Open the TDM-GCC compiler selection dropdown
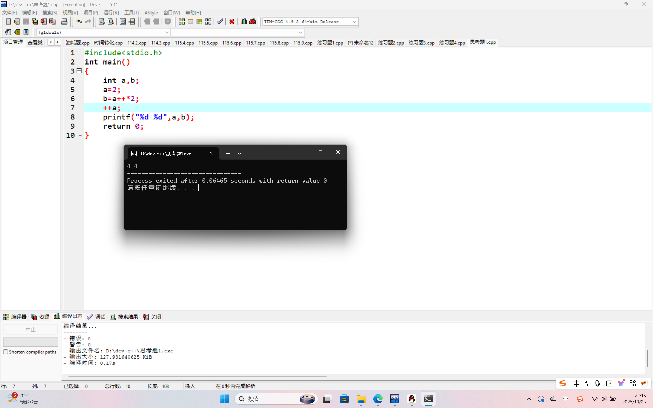The width and height of the screenshot is (653, 408). 354,22
